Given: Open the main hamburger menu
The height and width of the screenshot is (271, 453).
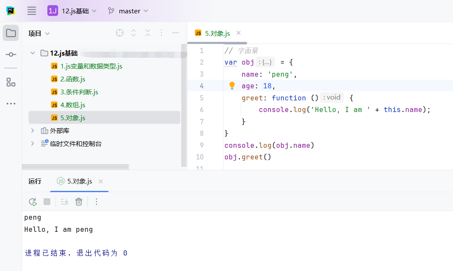Looking at the screenshot, I should click(32, 11).
